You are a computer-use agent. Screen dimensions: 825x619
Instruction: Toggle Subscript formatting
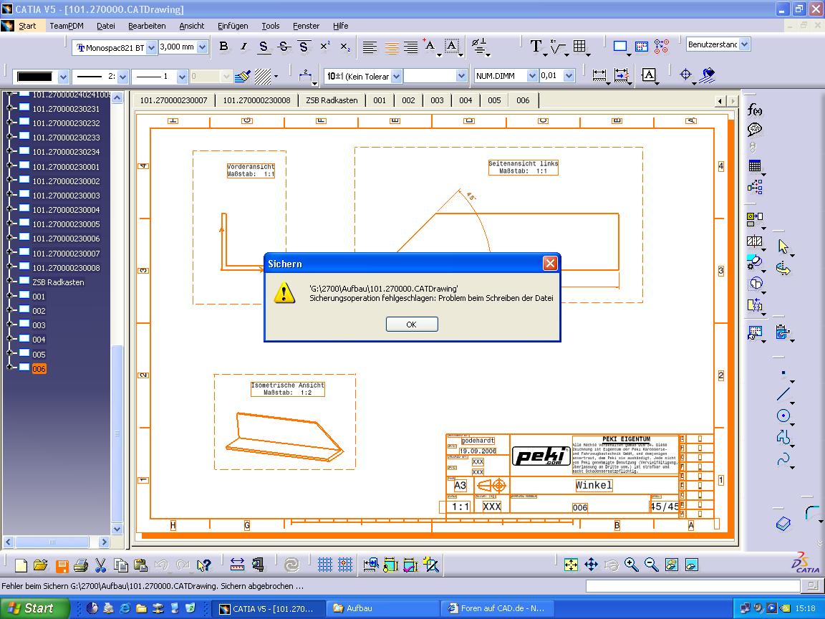(344, 47)
